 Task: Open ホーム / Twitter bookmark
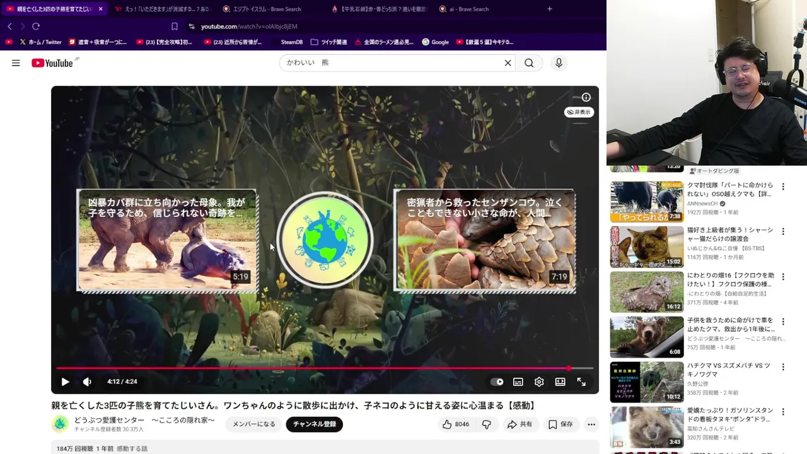(x=40, y=42)
